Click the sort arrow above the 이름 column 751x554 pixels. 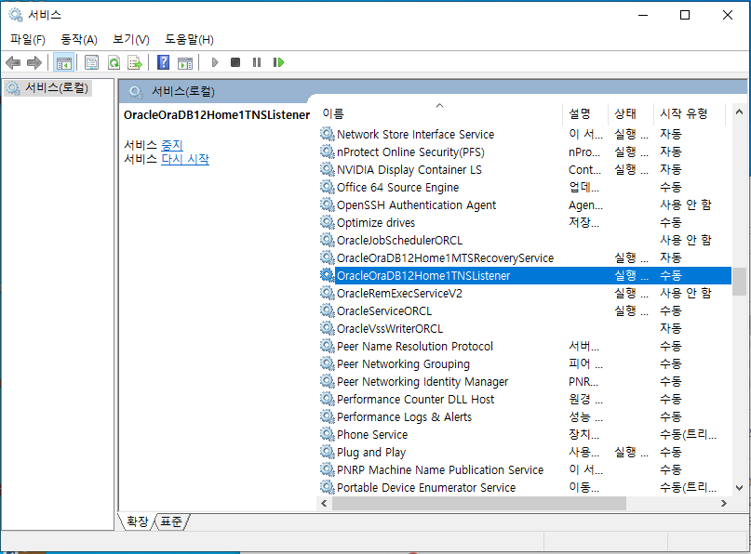tap(439, 105)
